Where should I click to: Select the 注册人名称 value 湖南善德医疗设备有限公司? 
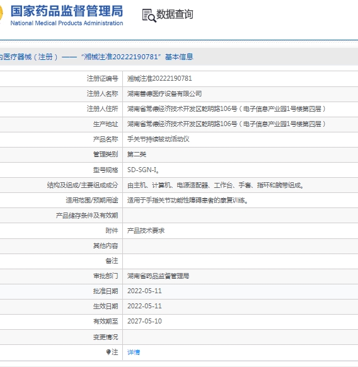165,93
